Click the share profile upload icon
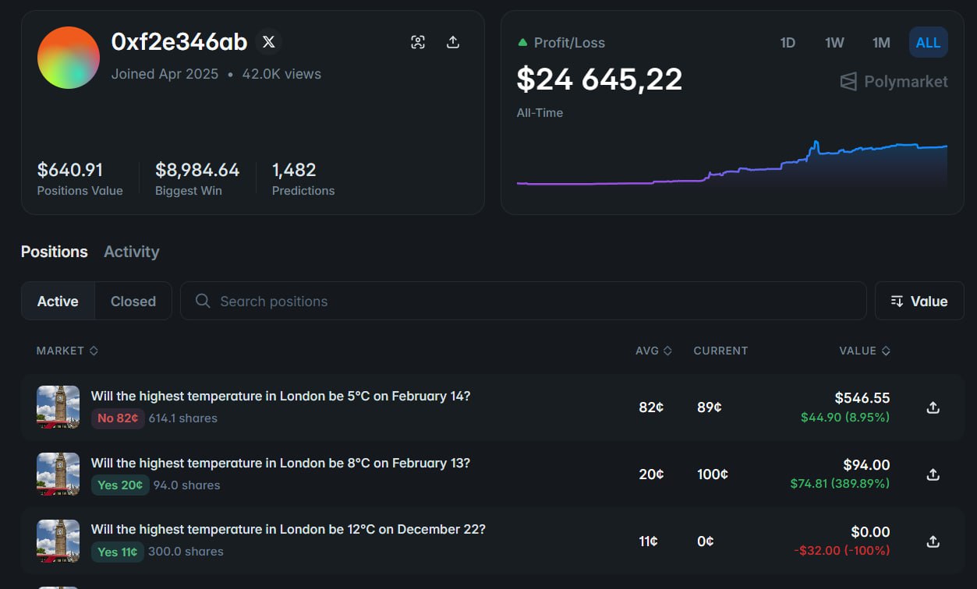The width and height of the screenshot is (977, 589). click(x=453, y=42)
